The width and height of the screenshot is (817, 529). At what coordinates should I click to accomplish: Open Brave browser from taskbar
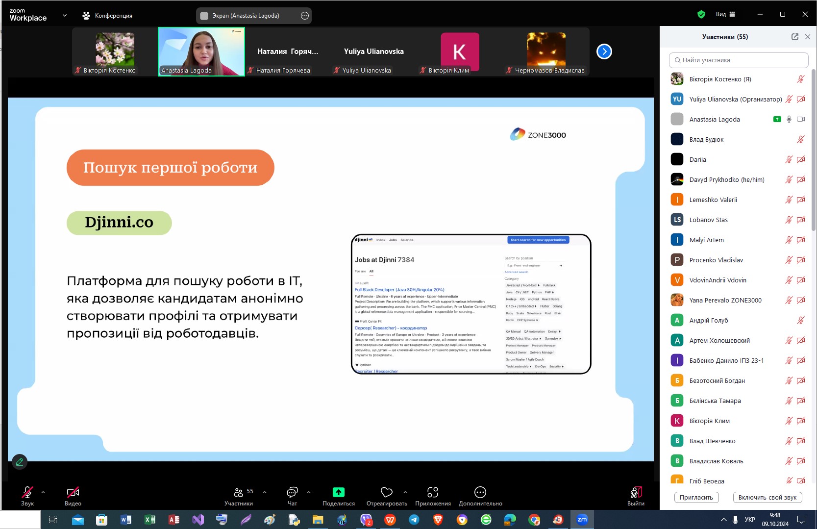coord(438,520)
